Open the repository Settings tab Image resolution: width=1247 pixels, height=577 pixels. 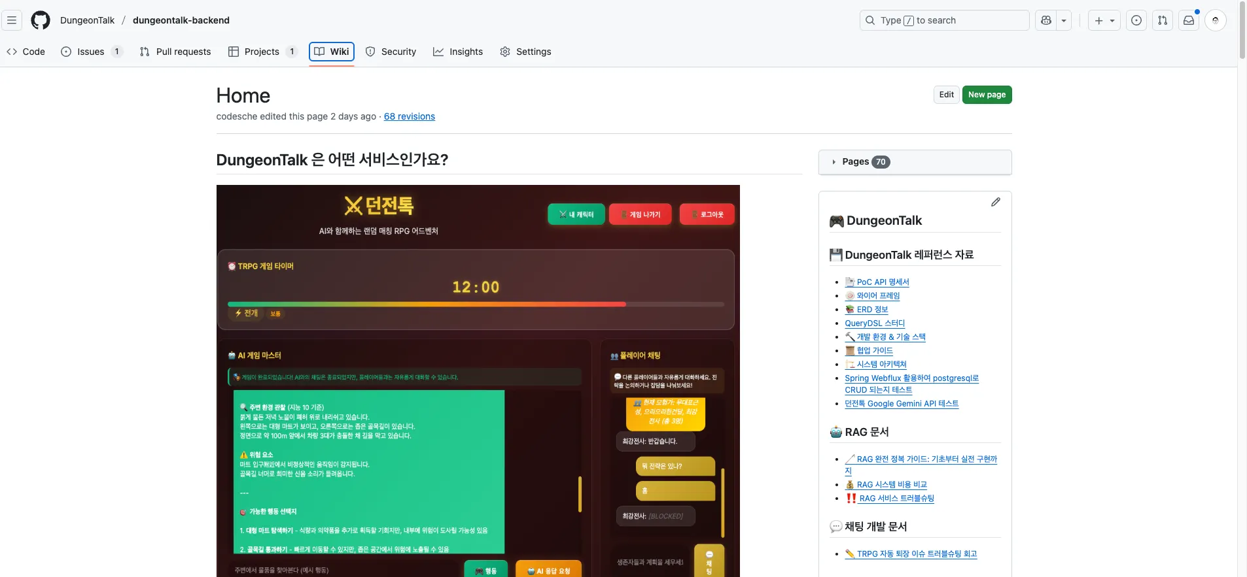tap(525, 52)
